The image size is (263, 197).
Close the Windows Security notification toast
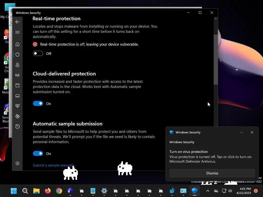[x=252, y=132]
